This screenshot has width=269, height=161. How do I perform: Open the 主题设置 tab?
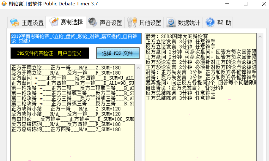coord(27,22)
